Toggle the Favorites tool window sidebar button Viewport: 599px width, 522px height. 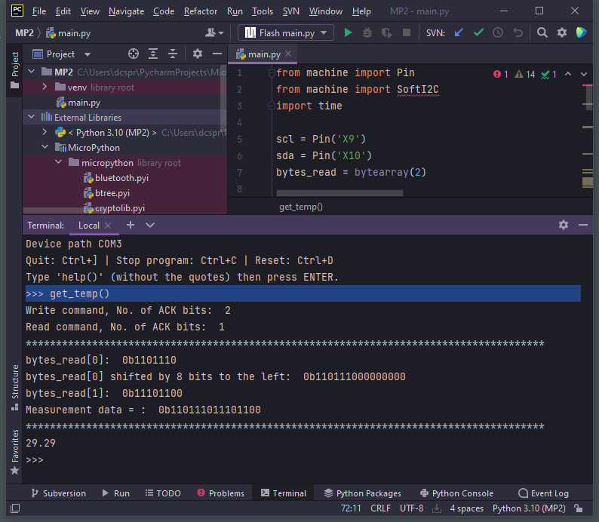tap(14, 451)
